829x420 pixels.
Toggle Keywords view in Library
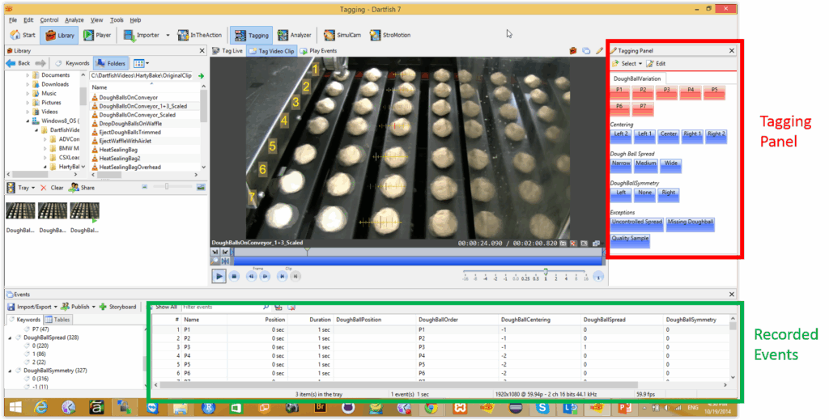pyautogui.click(x=73, y=63)
